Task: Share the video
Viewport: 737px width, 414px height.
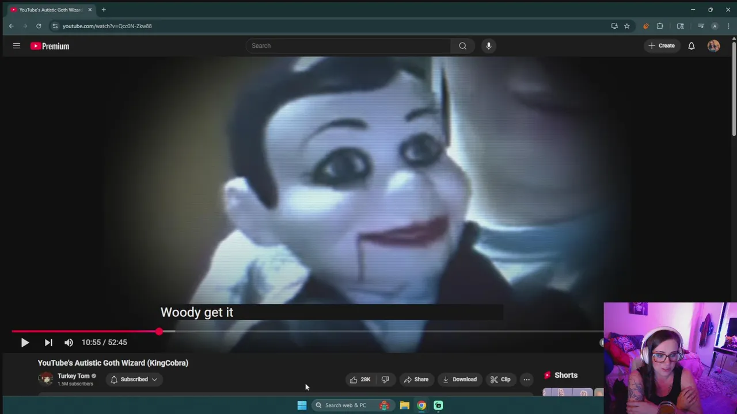Action: coord(416,379)
